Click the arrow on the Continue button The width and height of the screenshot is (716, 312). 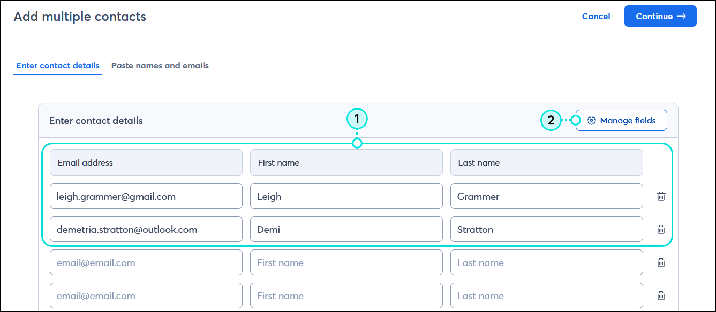click(x=681, y=17)
